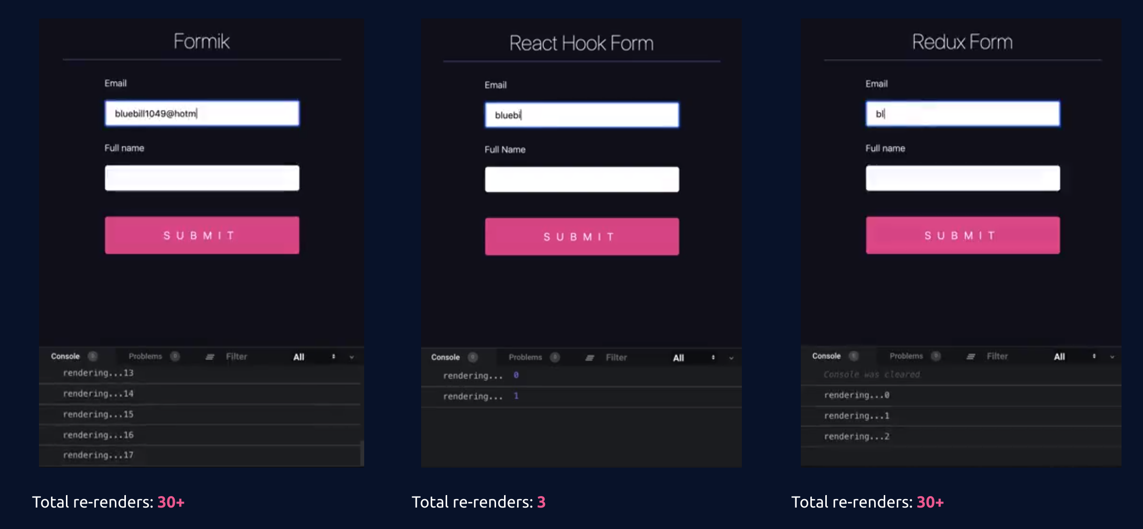Collapse the Redux Form console with the chevron
1143x529 pixels.
1112,357
